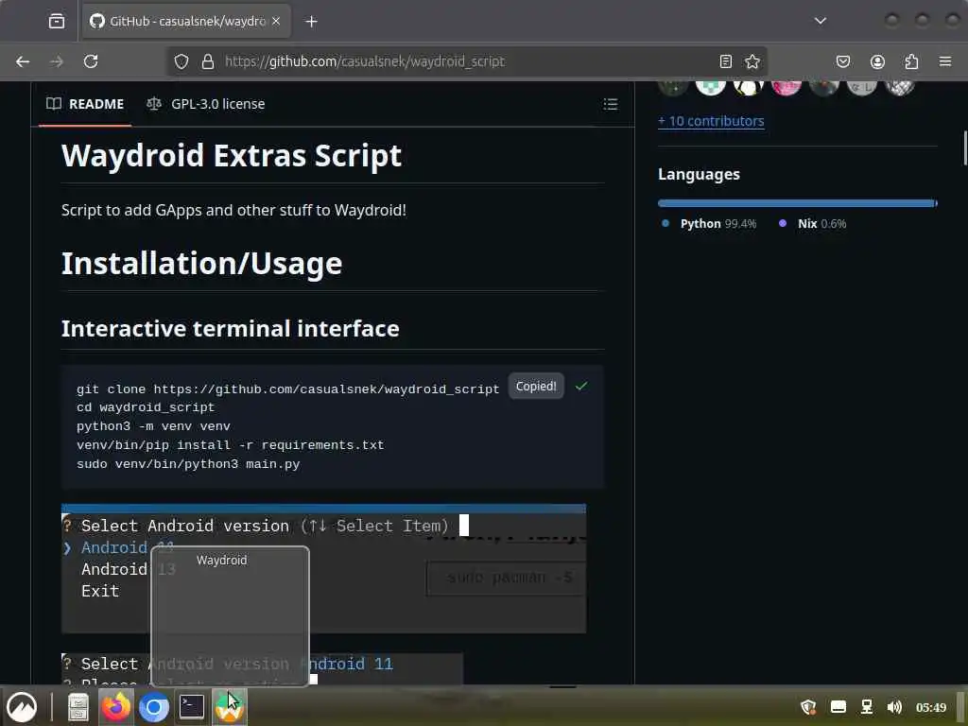
Task: Click the Select Android version screenshot
Action: 323,568
